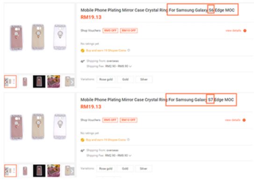254x182 pixels.
Task: Click the Shopee Coins icon in first listing
Action: [x=83, y=50]
